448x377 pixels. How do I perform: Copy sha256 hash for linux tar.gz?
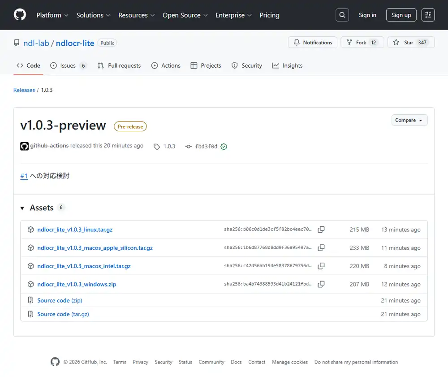321,230
